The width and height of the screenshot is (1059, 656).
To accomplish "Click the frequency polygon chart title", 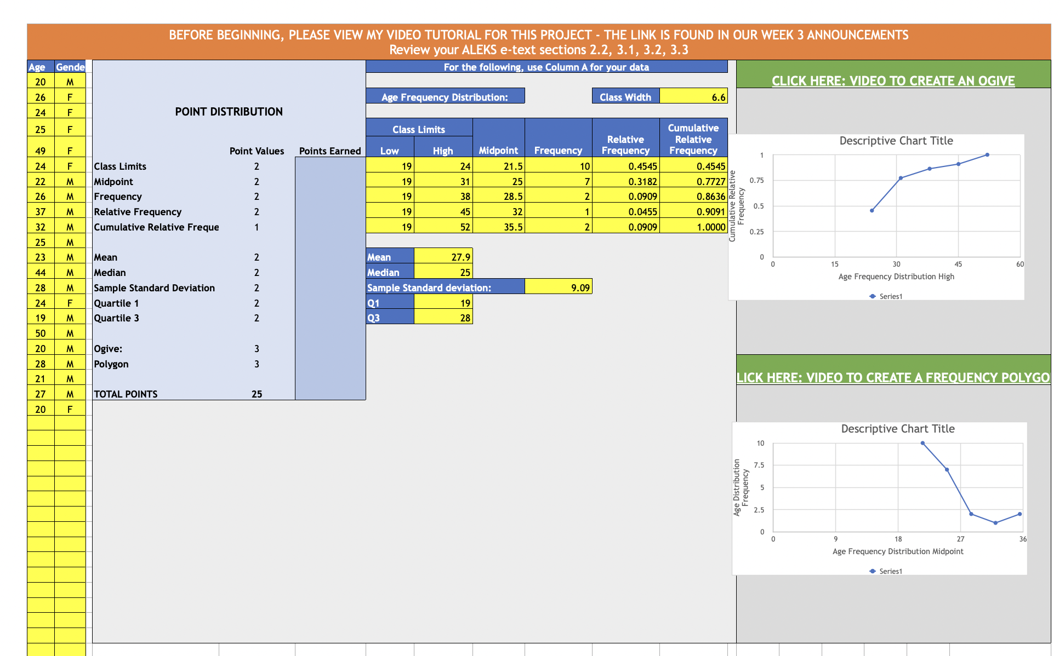I will [x=897, y=429].
